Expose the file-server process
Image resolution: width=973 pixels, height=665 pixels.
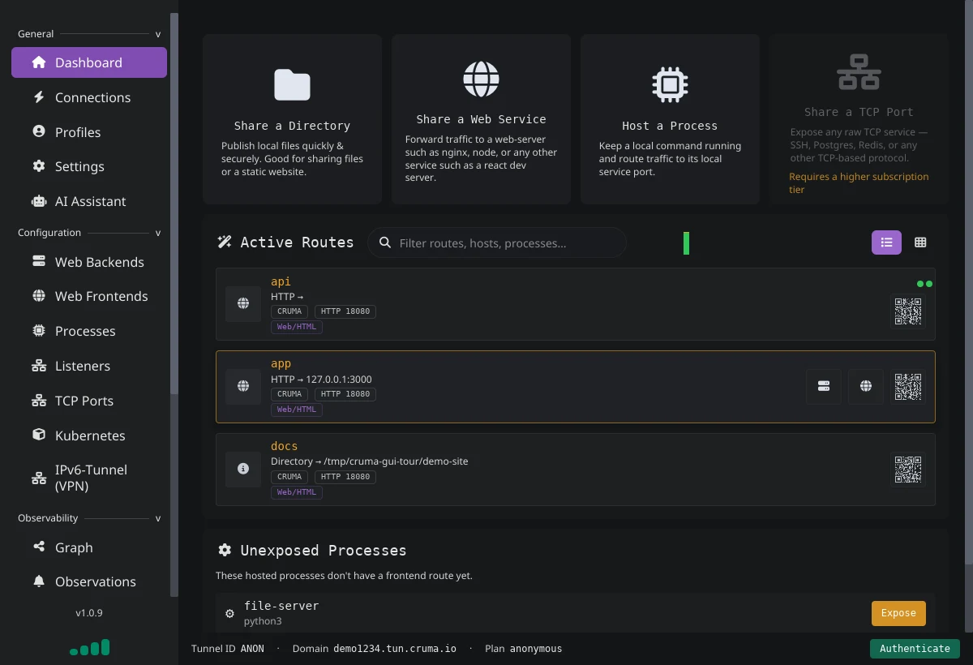coord(898,613)
